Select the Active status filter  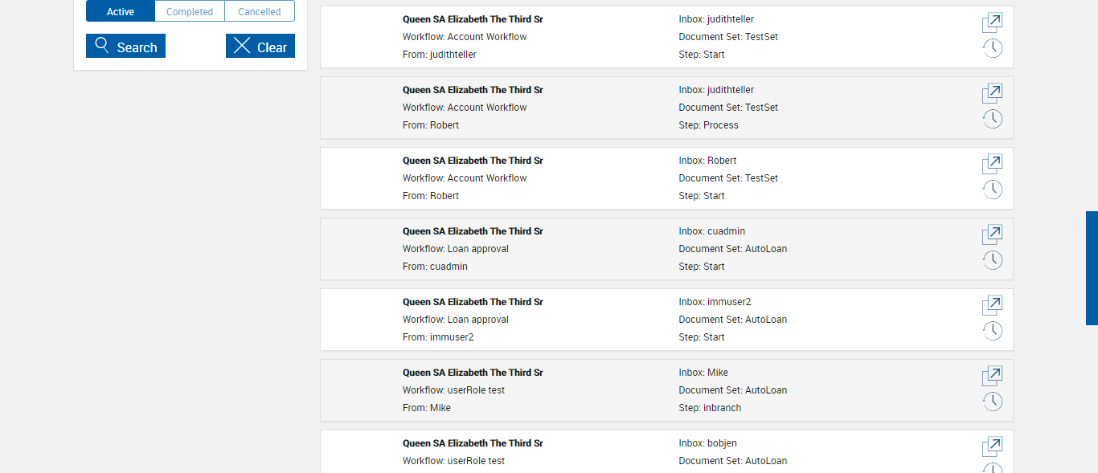[121, 11]
